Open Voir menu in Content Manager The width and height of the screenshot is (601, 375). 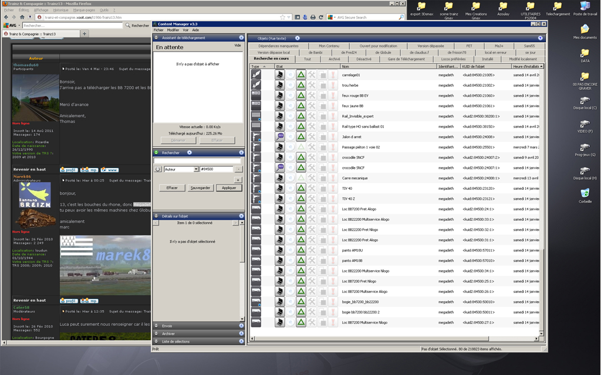(x=185, y=30)
